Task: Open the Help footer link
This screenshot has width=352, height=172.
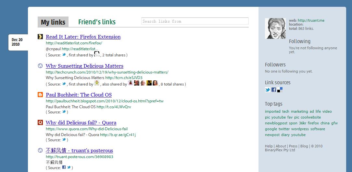Action: pos(269,146)
